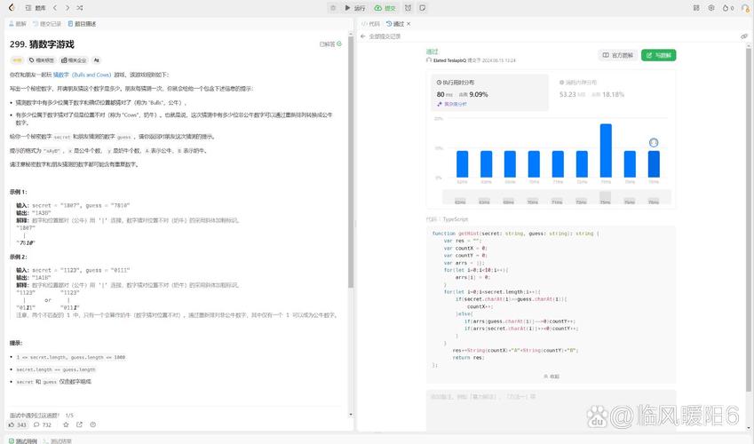Run the code with 运行 button
Viewport: 754px width, 444px height.
pyautogui.click(x=355, y=8)
